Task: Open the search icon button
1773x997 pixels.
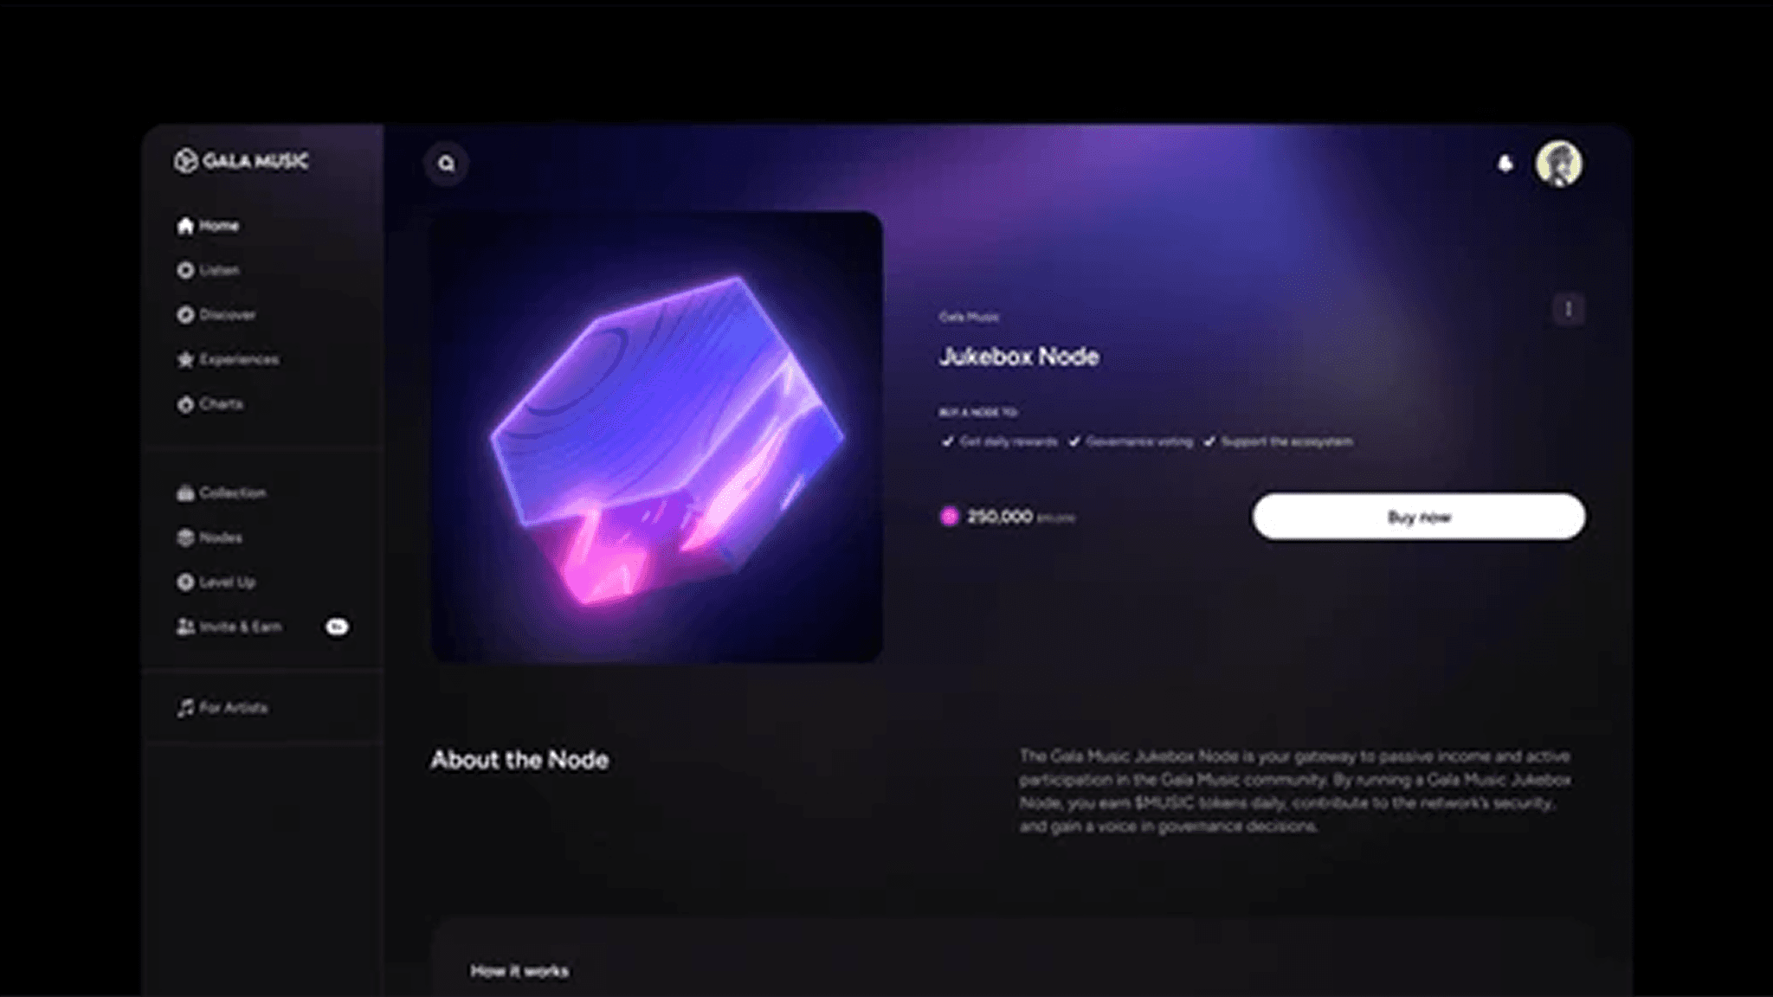Action: coord(446,164)
